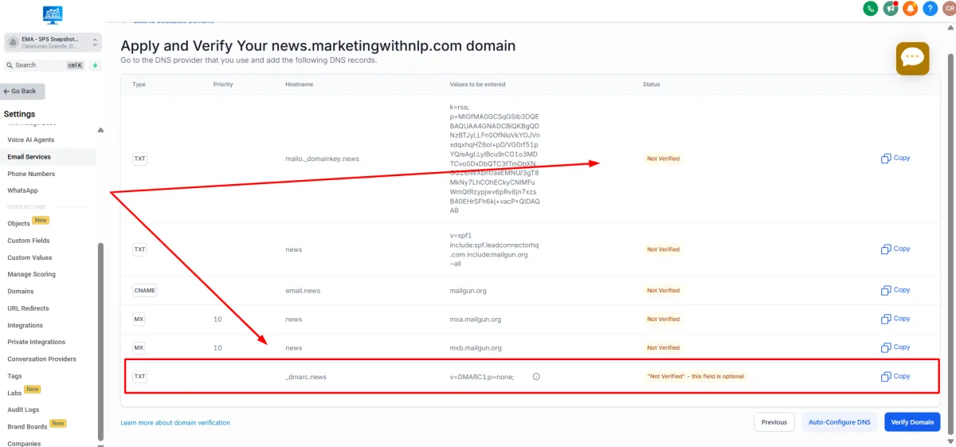Open Audit Logs settings

(x=23, y=410)
